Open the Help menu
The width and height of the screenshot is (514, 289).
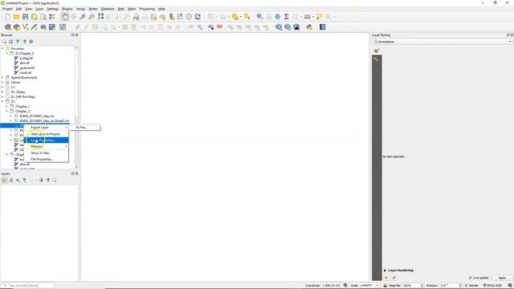tap(161, 9)
